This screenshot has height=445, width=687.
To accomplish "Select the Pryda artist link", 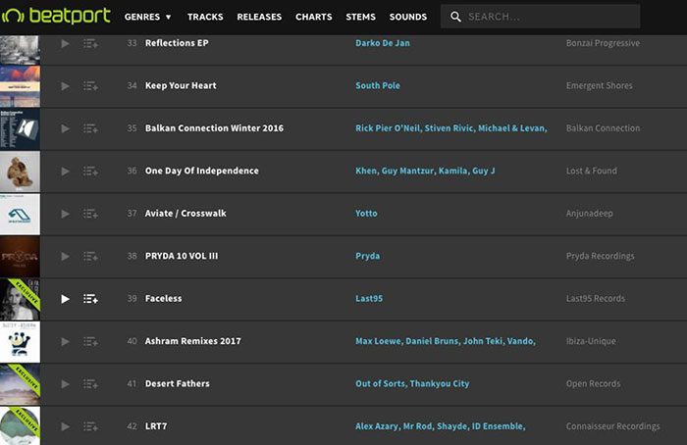I will (x=367, y=257).
